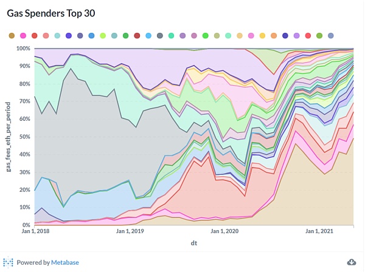Toggle the lime green legend dot
Image resolution: width=365 pixels, height=272 pixels.
(103, 36)
